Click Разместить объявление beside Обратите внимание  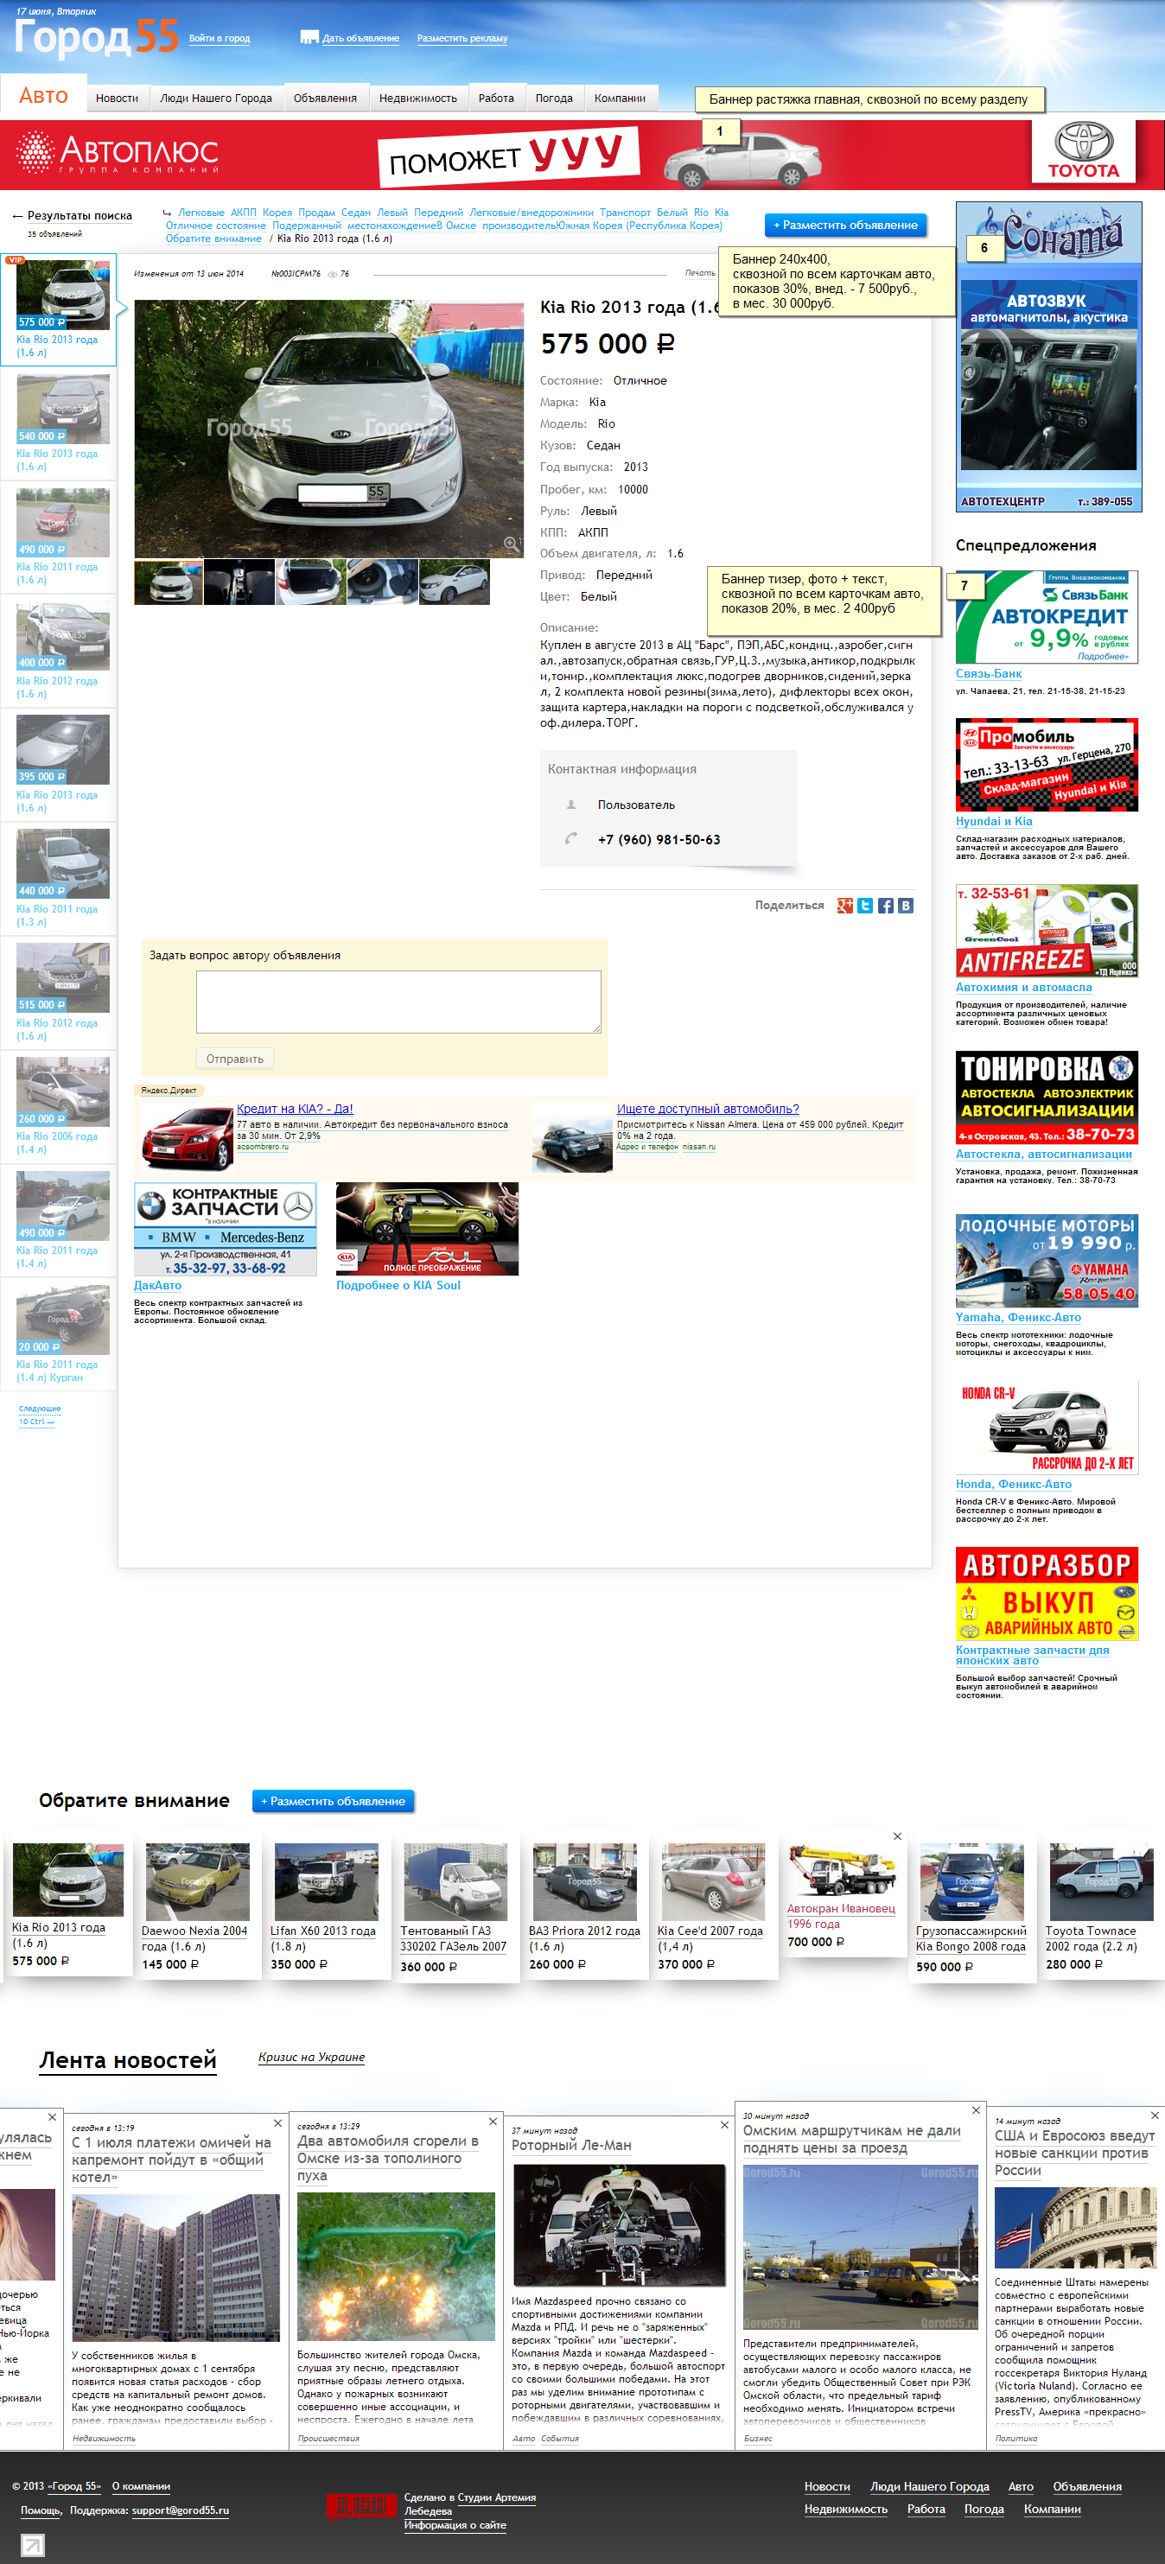click(333, 1801)
